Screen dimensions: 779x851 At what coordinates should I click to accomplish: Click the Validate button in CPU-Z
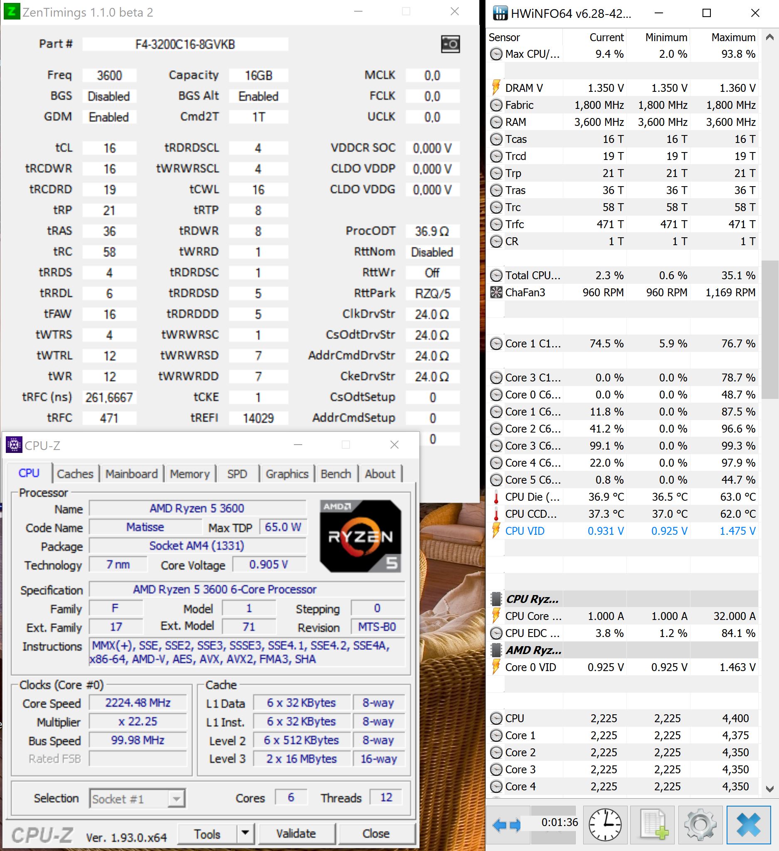click(296, 833)
